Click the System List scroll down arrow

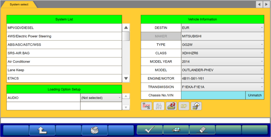(x=126, y=78)
